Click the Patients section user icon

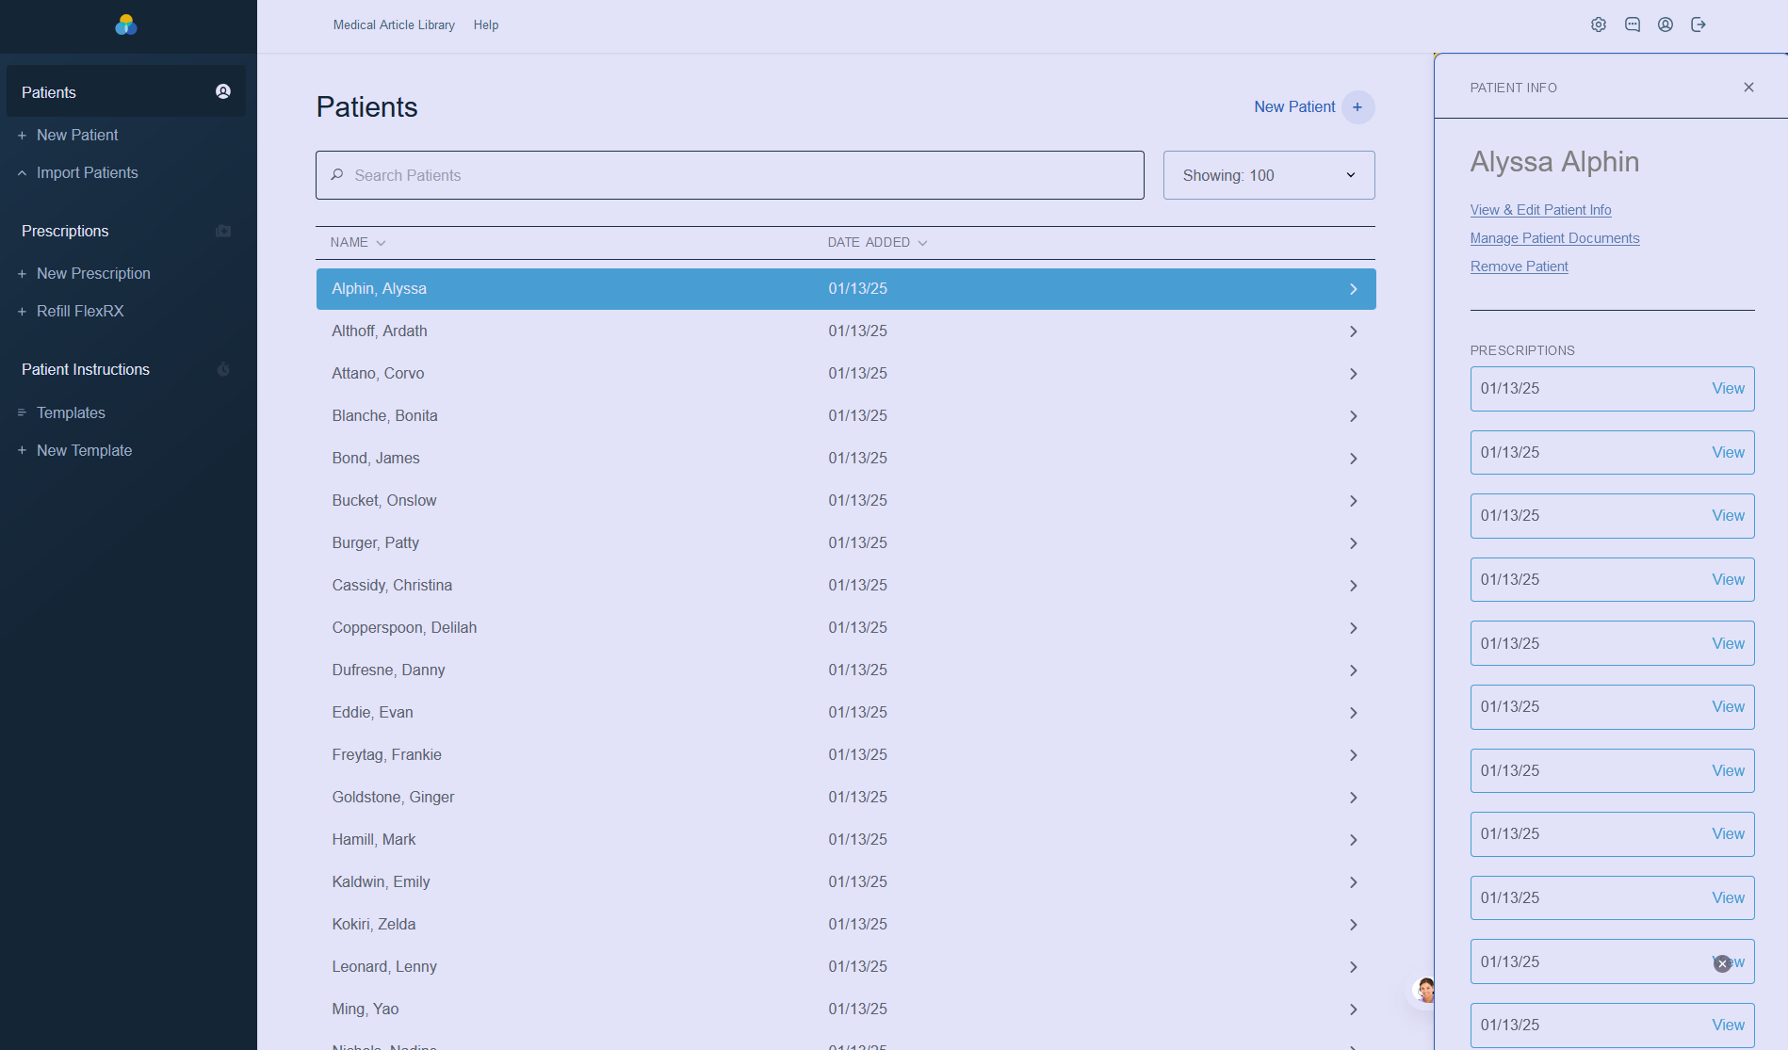pyautogui.click(x=223, y=91)
